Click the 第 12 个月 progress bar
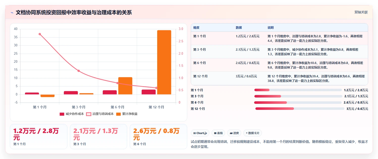This screenshot has width=378, height=159. click(x=300, y=109)
